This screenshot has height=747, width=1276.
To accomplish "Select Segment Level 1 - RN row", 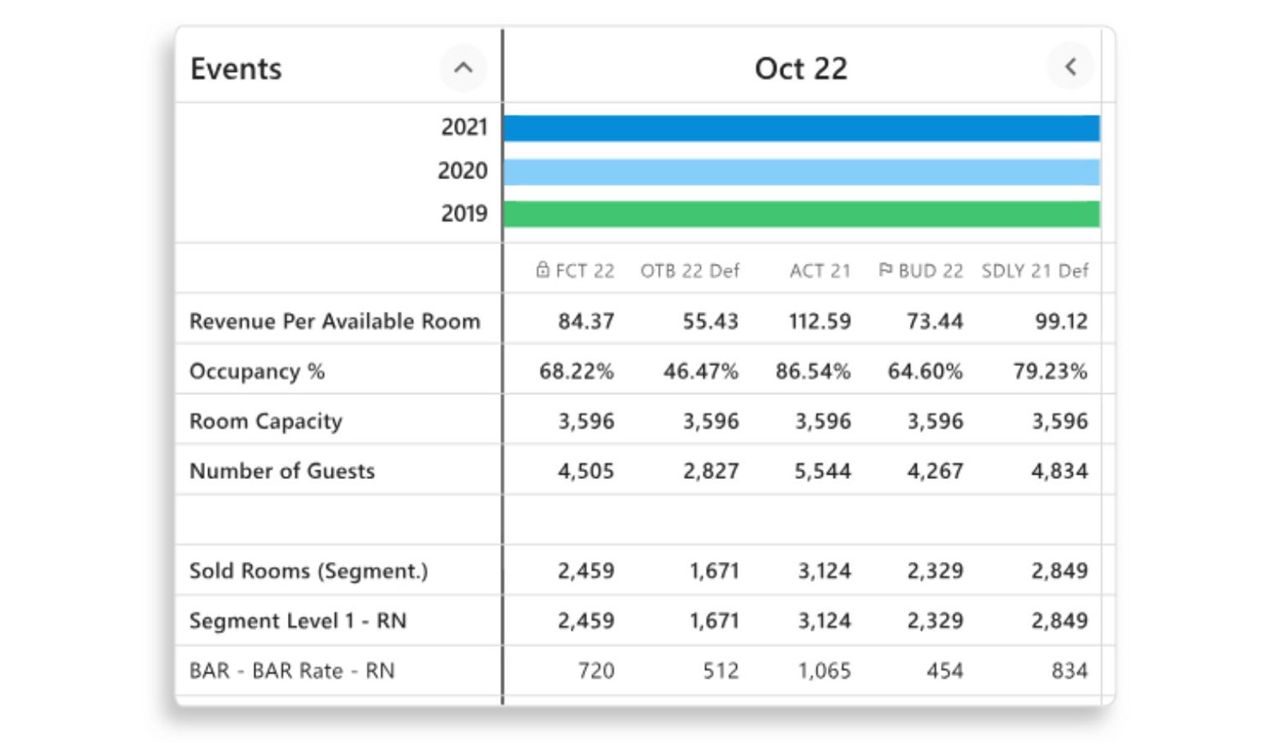I will click(x=646, y=621).
